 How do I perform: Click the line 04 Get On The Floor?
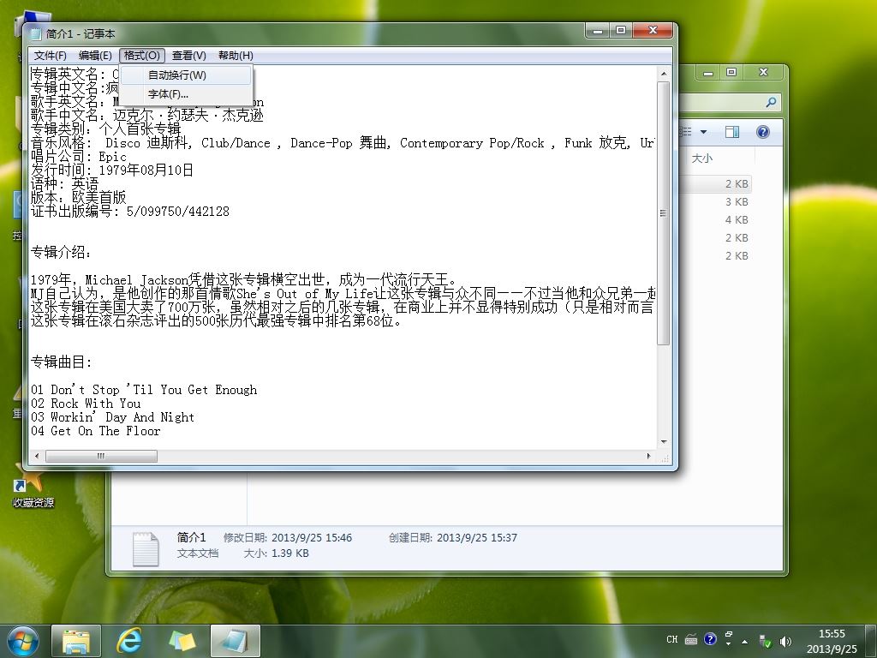coord(96,431)
